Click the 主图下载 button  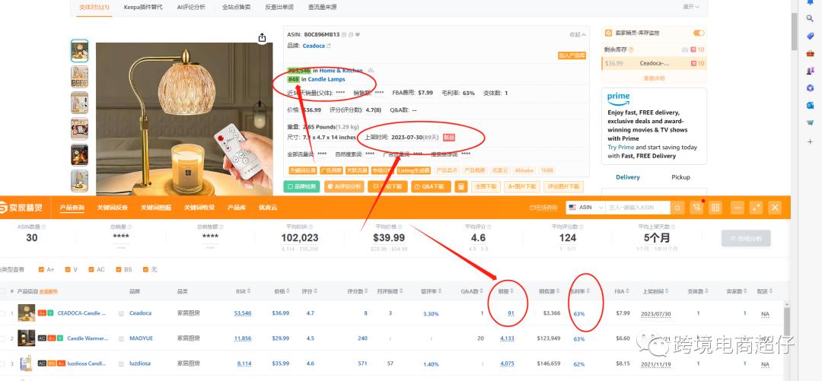[x=486, y=186]
